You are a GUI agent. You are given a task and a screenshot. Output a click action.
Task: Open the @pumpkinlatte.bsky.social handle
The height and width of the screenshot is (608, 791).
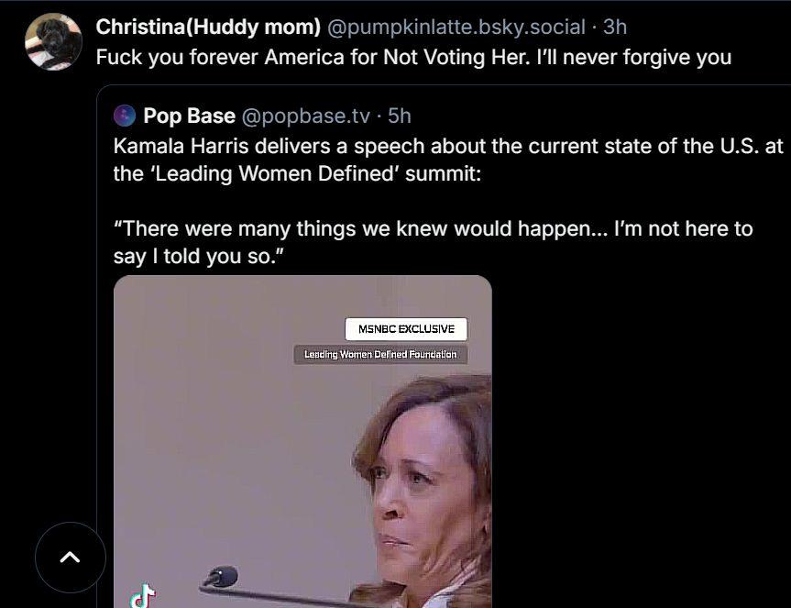(456, 27)
